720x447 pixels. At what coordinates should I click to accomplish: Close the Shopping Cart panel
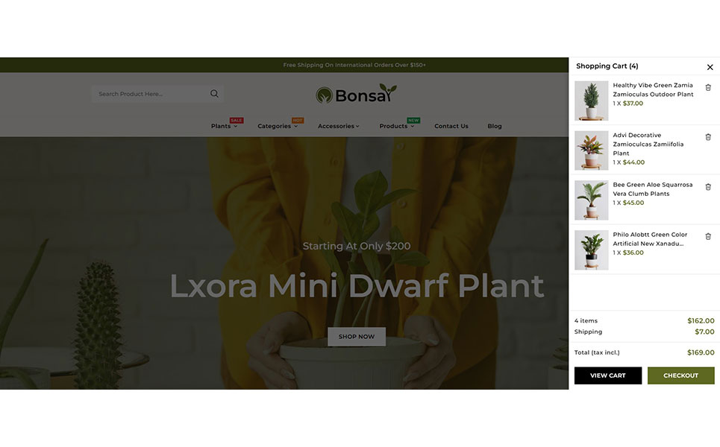[x=710, y=67]
